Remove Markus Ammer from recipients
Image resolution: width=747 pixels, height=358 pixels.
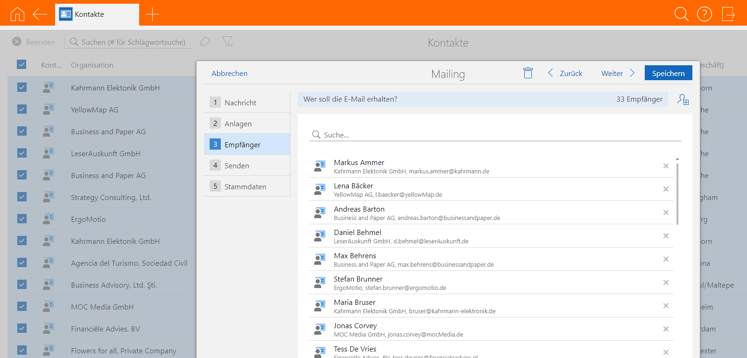[x=666, y=166]
